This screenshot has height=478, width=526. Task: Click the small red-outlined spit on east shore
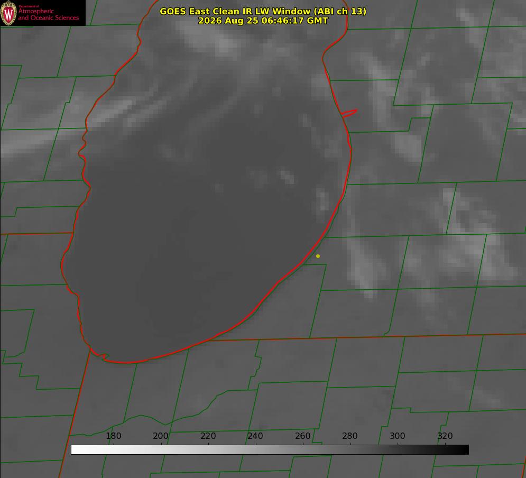coord(349,113)
